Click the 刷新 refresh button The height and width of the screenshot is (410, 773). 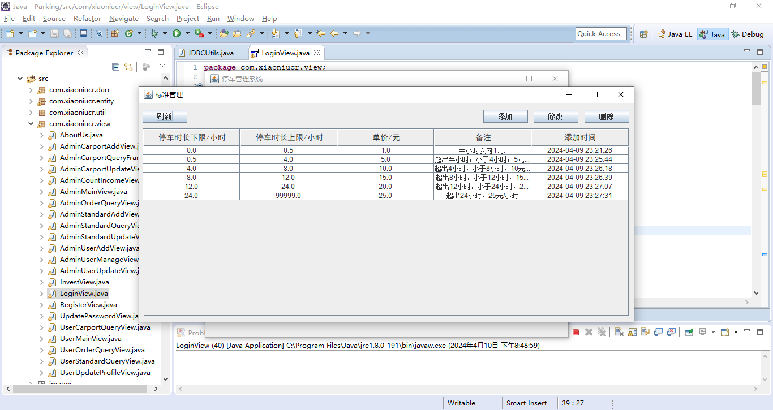[x=165, y=116]
